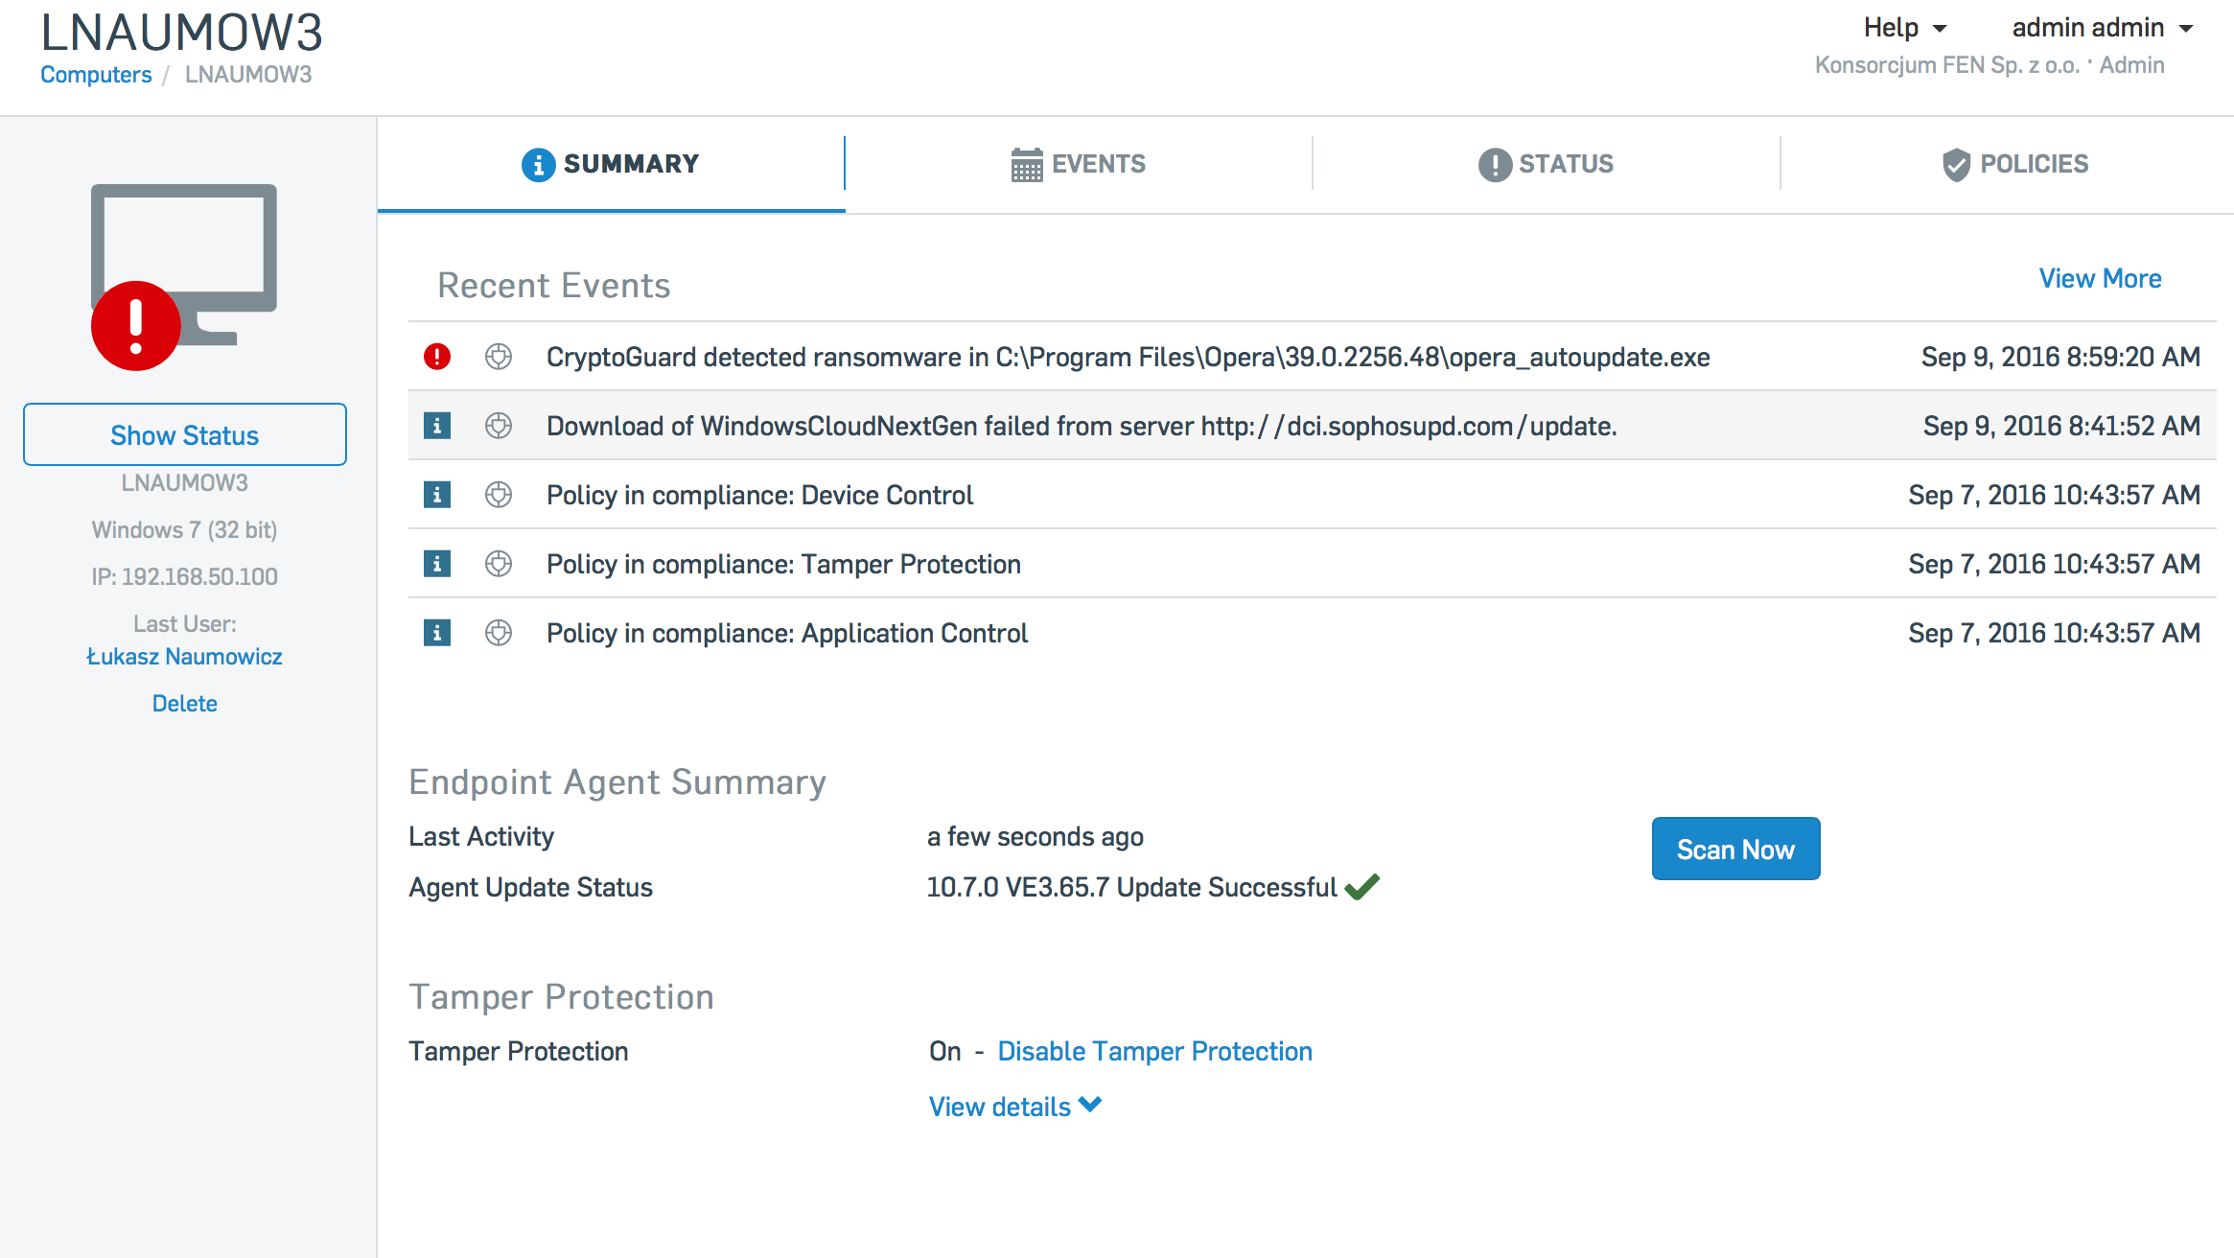Click the computer monitor alert icon in sidebar
Screen dimensions: 2234x1258
click(184, 277)
